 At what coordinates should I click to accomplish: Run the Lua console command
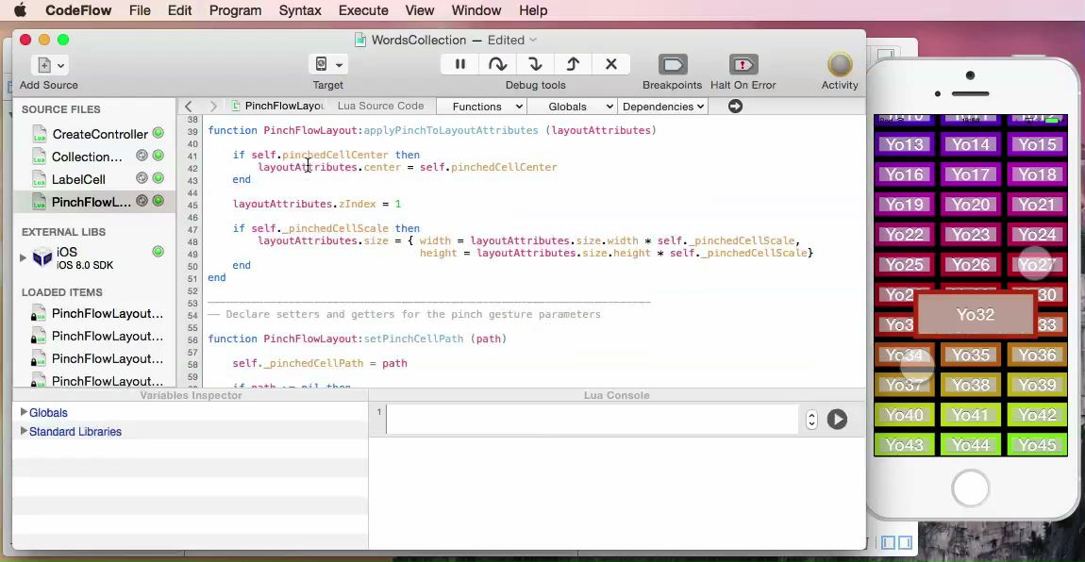pos(837,420)
